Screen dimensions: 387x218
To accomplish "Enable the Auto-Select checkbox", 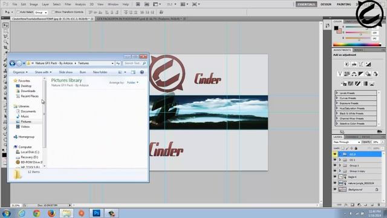I will pos(18,12).
